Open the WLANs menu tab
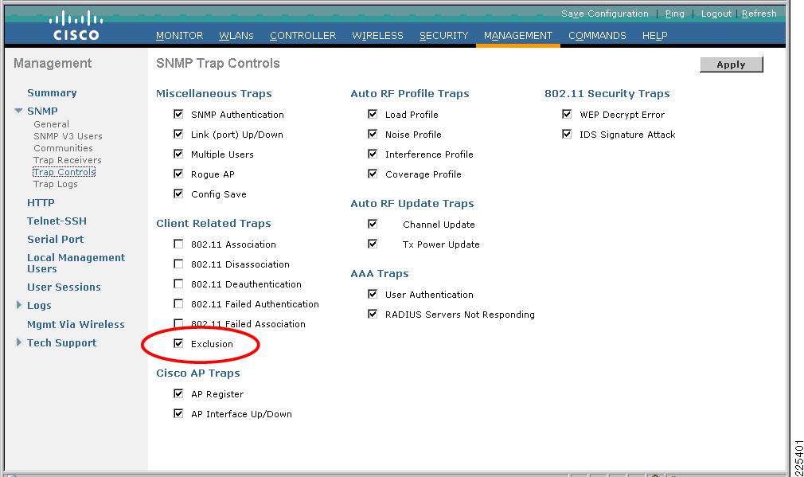The height and width of the screenshot is (477, 804). point(236,35)
